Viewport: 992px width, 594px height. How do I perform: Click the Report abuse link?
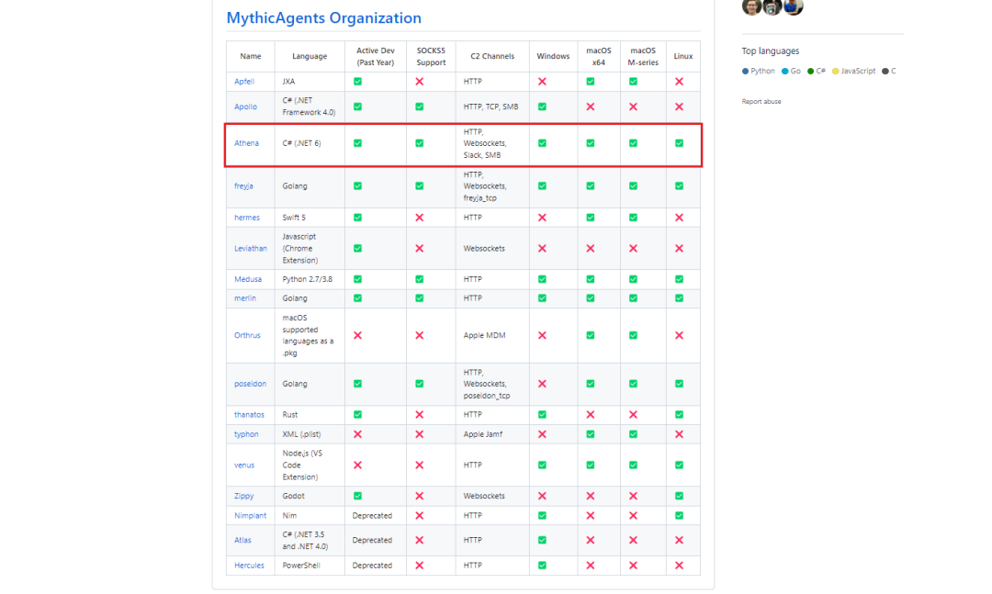pos(761,101)
